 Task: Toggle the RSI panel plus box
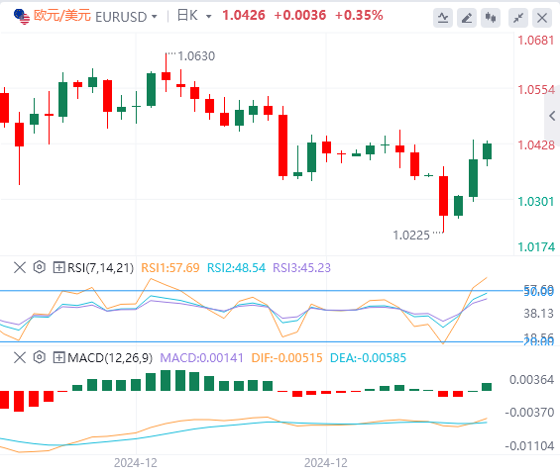coord(58,267)
